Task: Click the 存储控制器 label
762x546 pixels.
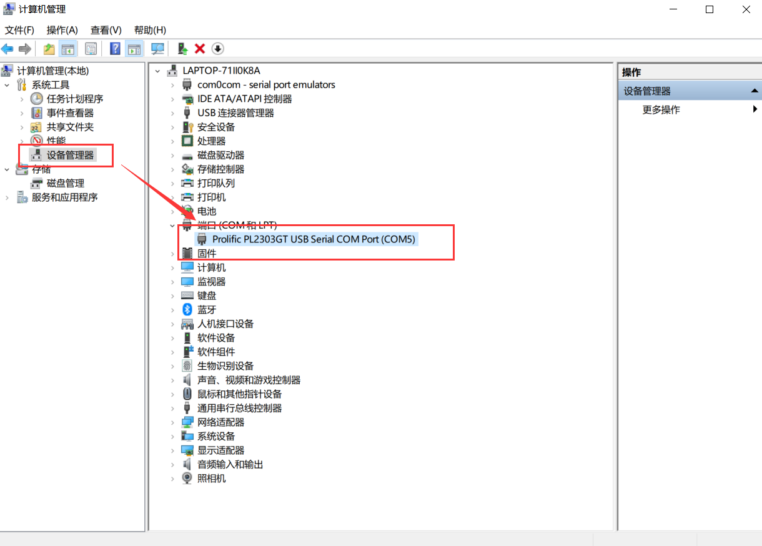Action: coord(221,169)
